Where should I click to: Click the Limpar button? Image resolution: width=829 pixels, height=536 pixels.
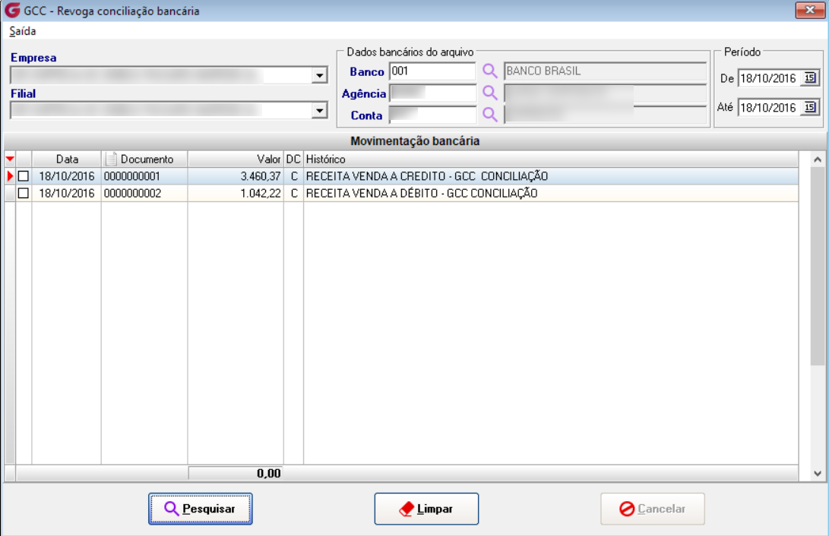(x=426, y=509)
